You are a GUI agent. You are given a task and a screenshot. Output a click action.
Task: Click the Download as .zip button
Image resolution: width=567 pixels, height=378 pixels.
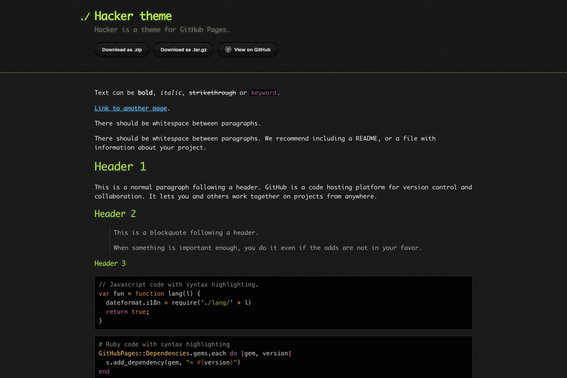122,50
